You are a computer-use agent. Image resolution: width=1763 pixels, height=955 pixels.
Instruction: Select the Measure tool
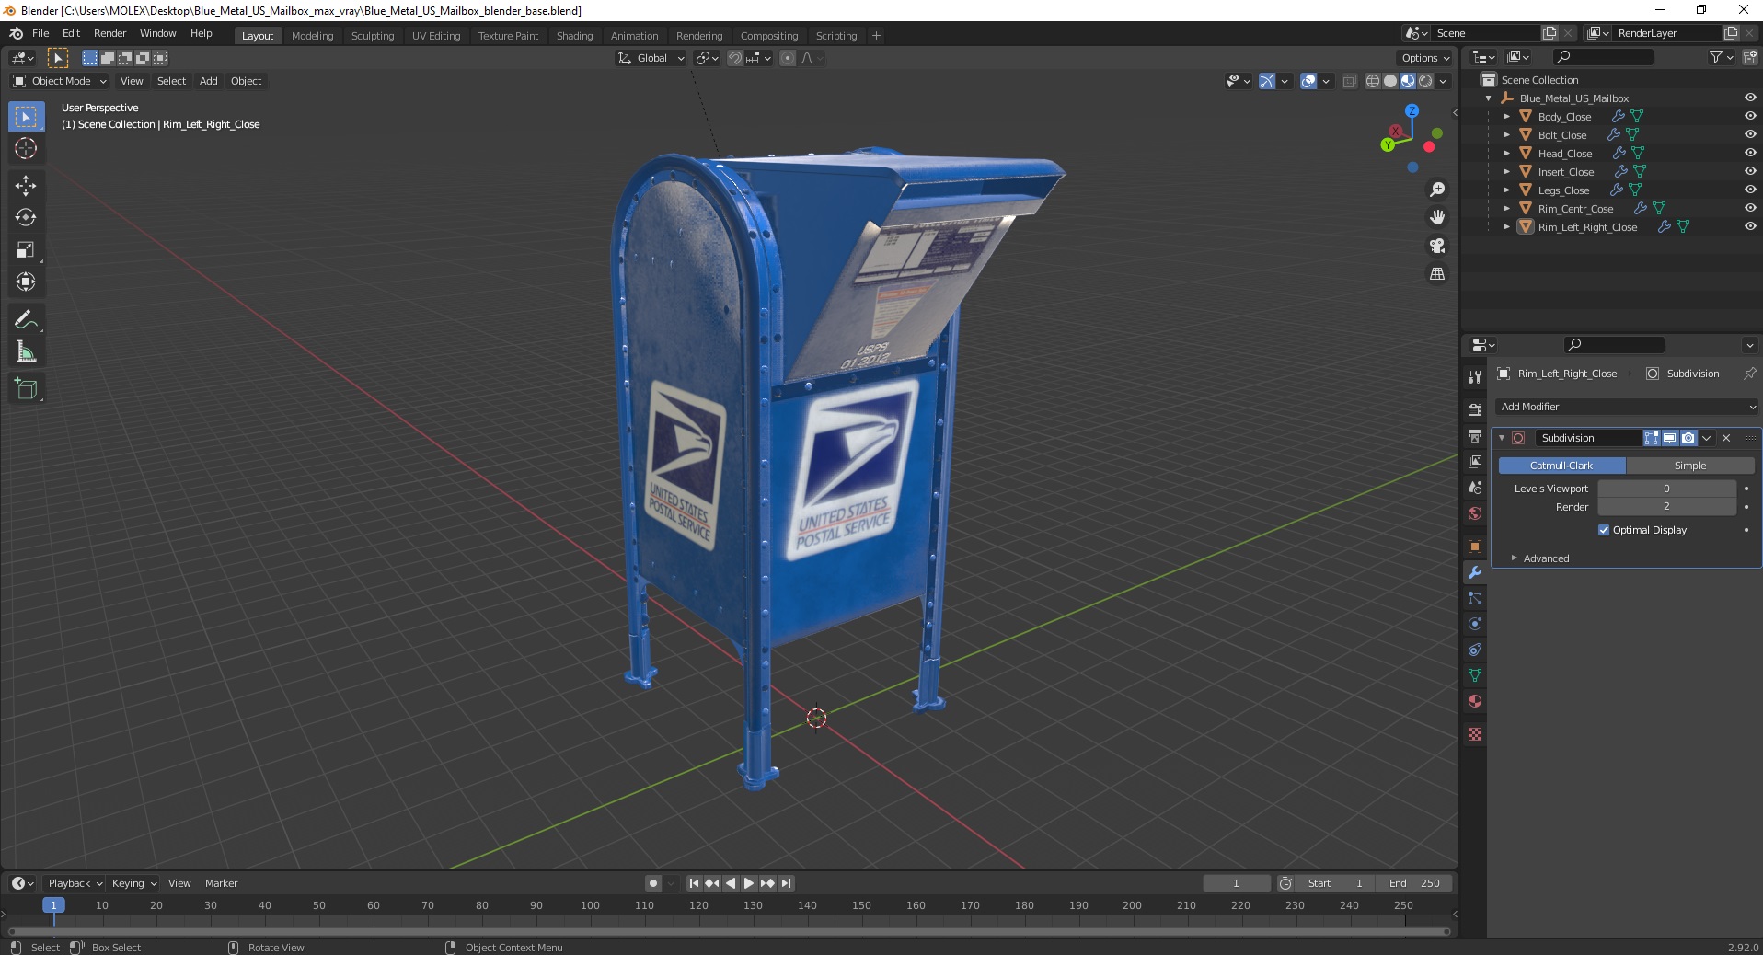point(26,351)
